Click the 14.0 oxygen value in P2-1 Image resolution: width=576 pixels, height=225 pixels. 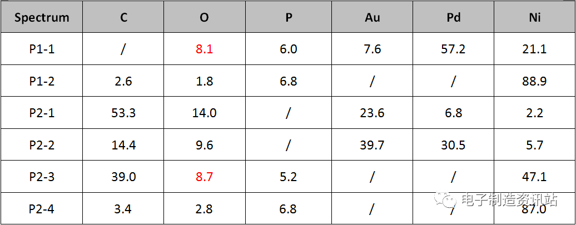204,113
